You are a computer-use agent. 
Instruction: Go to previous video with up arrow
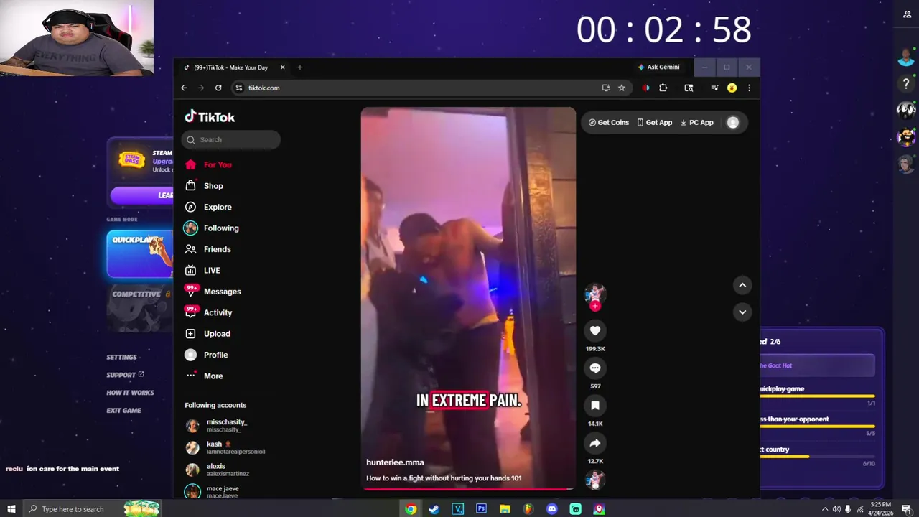pyautogui.click(x=742, y=285)
